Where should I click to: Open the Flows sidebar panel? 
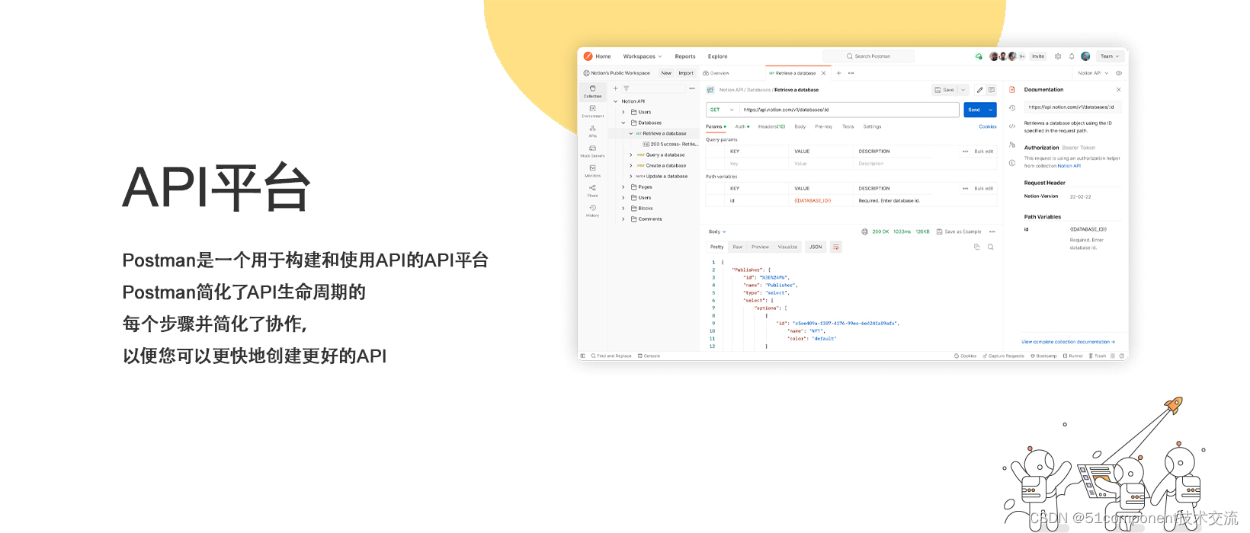(592, 190)
